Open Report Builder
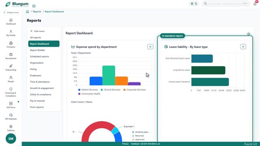 point(44,50)
